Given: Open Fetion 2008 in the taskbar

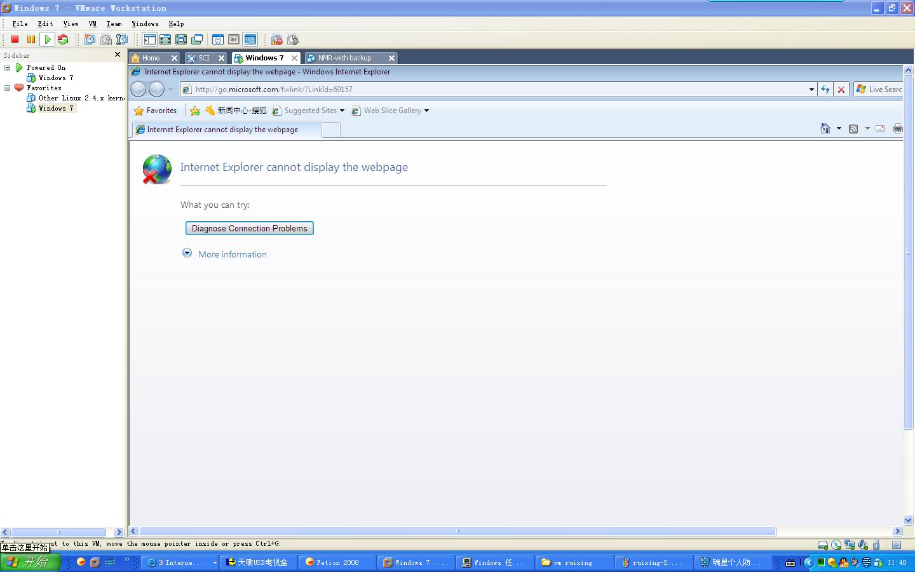Looking at the screenshot, I should [337, 562].
